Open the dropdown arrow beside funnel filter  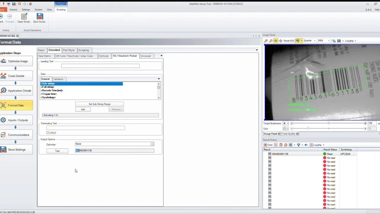tap(302, 145)
